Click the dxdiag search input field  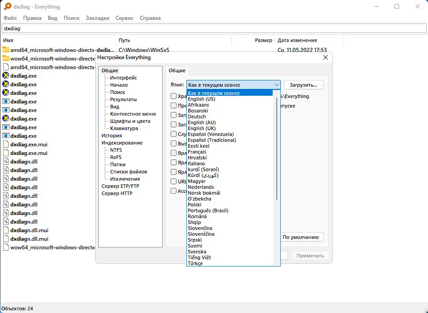(214, 28)
